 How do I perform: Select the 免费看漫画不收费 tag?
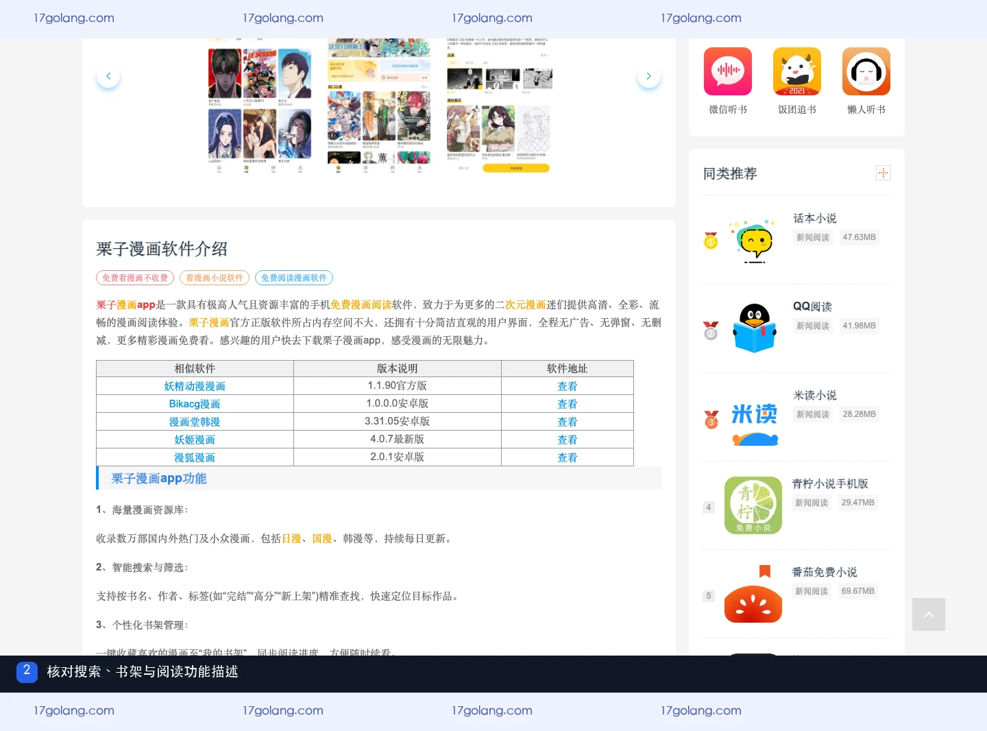coord(135,278)
